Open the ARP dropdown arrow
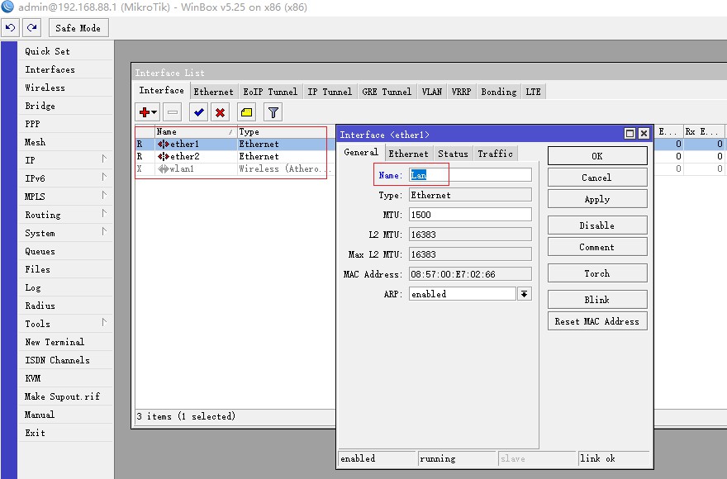Screen dimensions: 727x479 (524, 294)
